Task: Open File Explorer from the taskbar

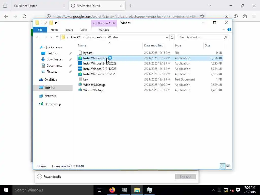Action: pyautogui.click(x=137, y=190)
